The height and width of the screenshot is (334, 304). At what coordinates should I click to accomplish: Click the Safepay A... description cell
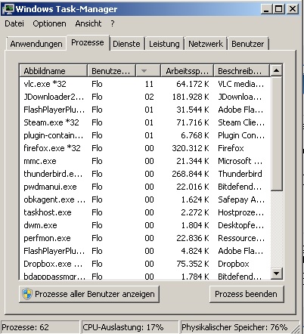(x=241, y=199)
